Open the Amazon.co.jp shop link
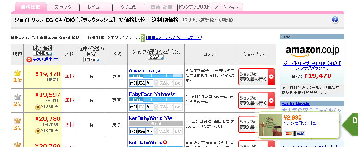Screen dimensions: 358x147 [144, 70]
